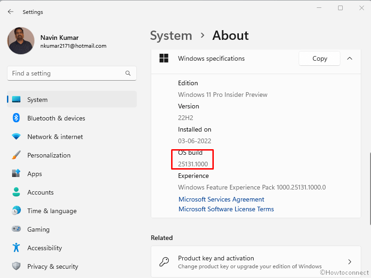Click the OS build value 25131.1000
The height and width of the screenshot is (278, 371).
(193, 164)
